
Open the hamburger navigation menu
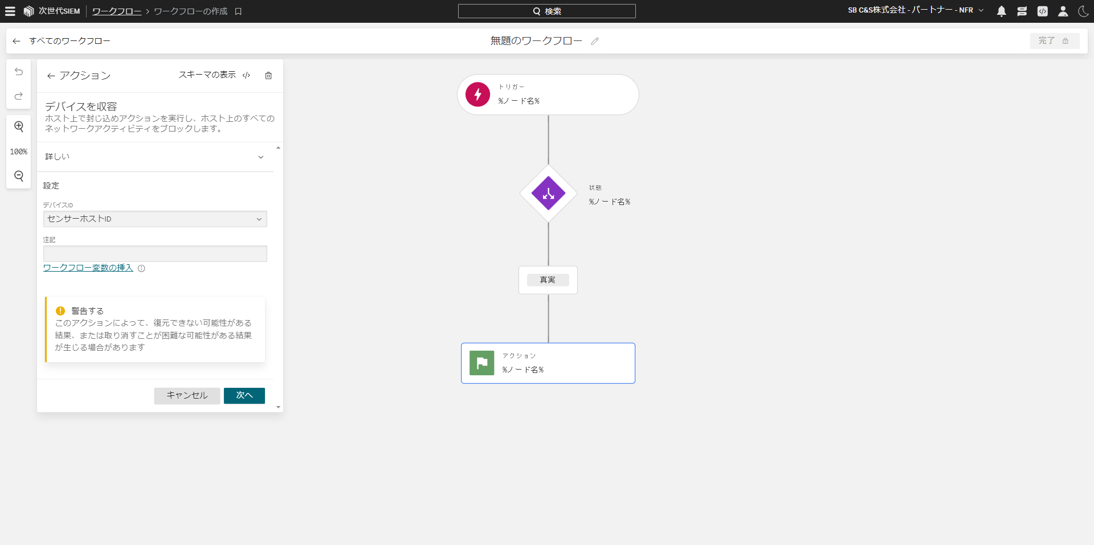pyautogui.click(x=10, y=11)
